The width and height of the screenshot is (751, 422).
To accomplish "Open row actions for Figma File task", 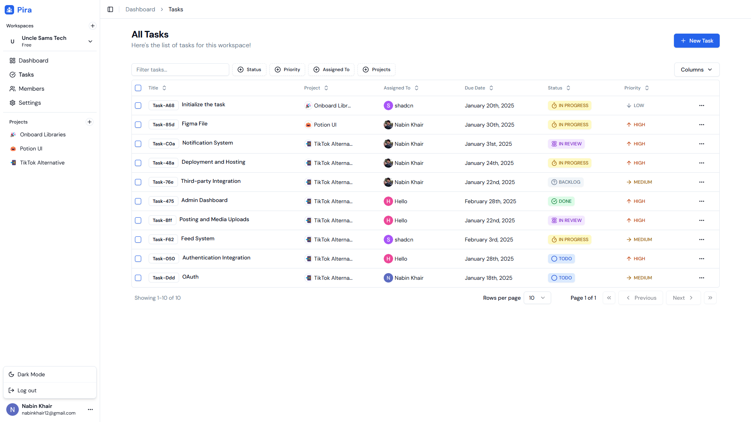I will pyautogui.click(x=702, y=125).
